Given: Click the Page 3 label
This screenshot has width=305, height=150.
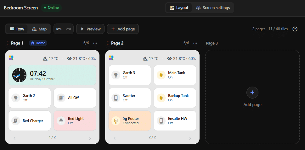Looking at the screenshot, I should 212,43.
